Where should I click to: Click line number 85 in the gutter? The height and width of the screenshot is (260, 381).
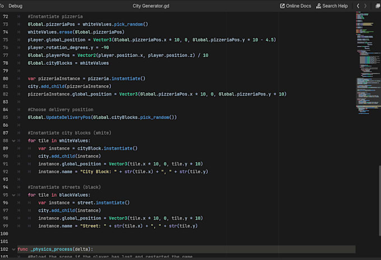(6, 117)
